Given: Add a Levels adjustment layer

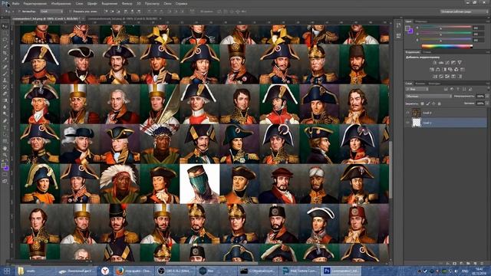Looking at the screenshot, I should [441, 63].
